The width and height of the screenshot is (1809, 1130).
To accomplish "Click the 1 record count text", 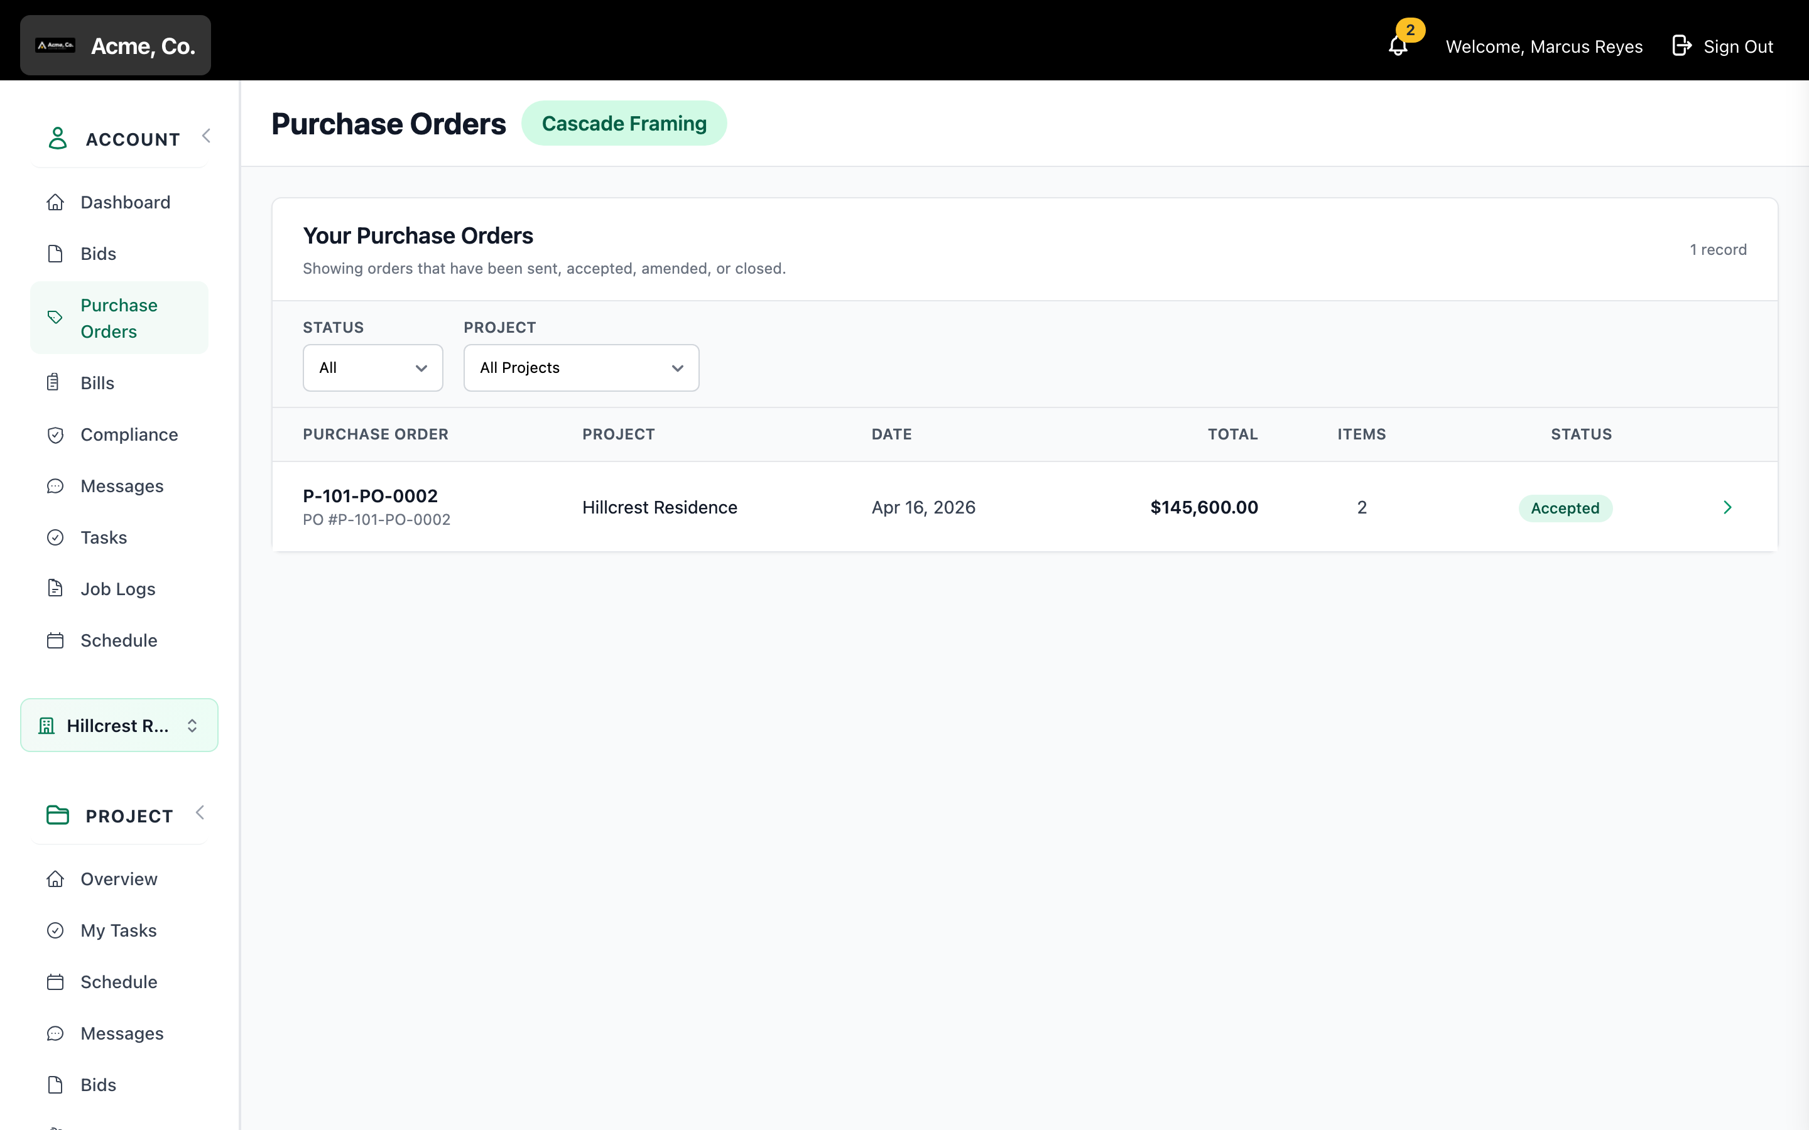I will tap(1718, 250).
